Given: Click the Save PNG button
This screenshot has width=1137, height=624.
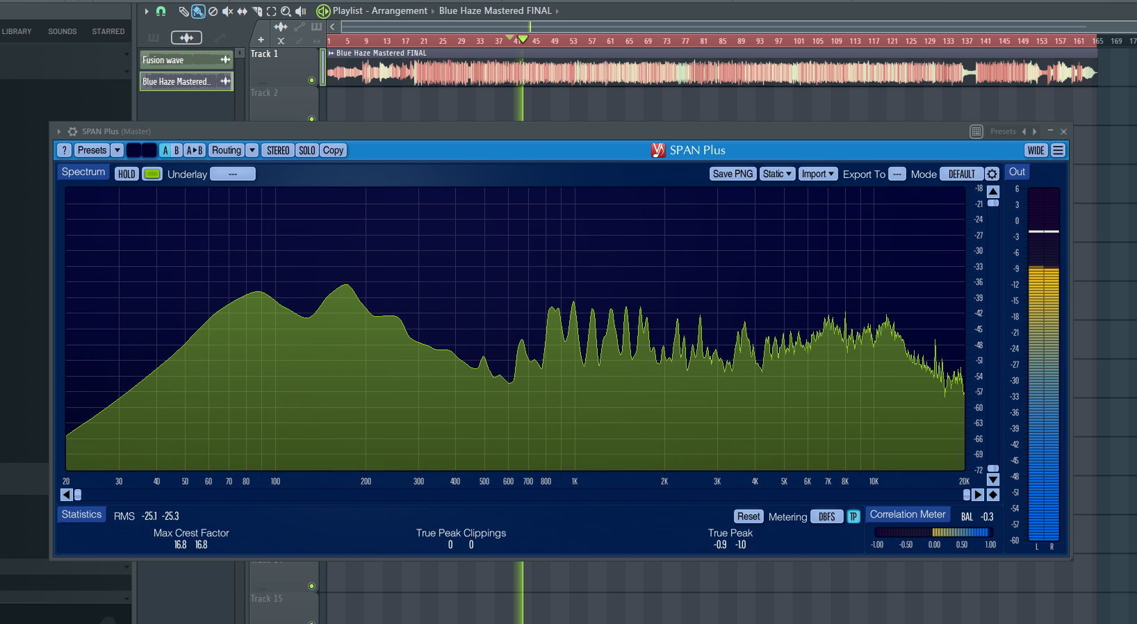Looking at the screenshot, I should (x=733, y=174).
